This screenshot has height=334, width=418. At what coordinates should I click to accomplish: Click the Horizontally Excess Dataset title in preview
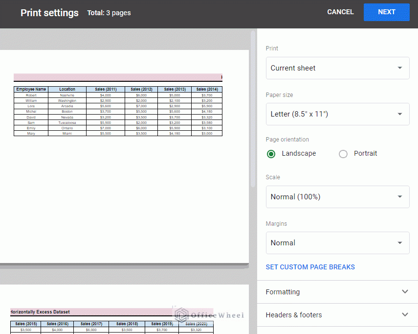[40, 311]
